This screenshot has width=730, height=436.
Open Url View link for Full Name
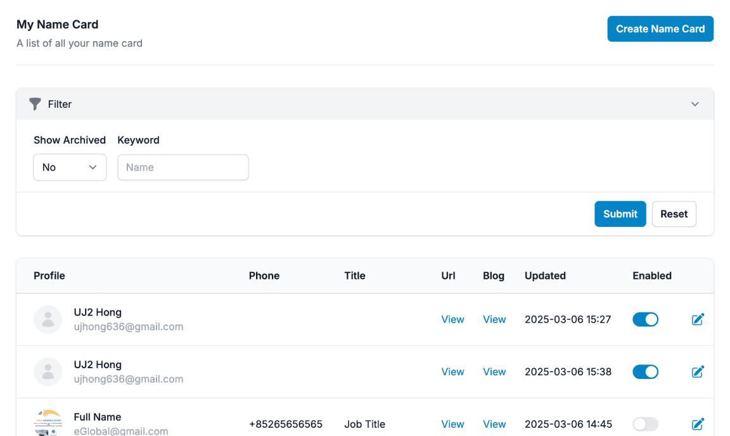452,424
